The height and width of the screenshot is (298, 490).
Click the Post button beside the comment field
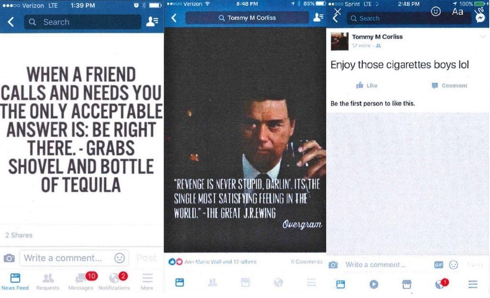tap(146, 258)
